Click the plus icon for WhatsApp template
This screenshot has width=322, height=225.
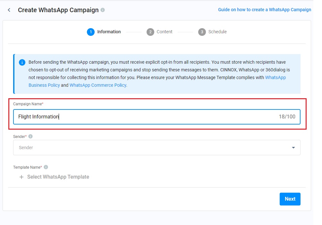pyautogui.click(x=21, y=177)
